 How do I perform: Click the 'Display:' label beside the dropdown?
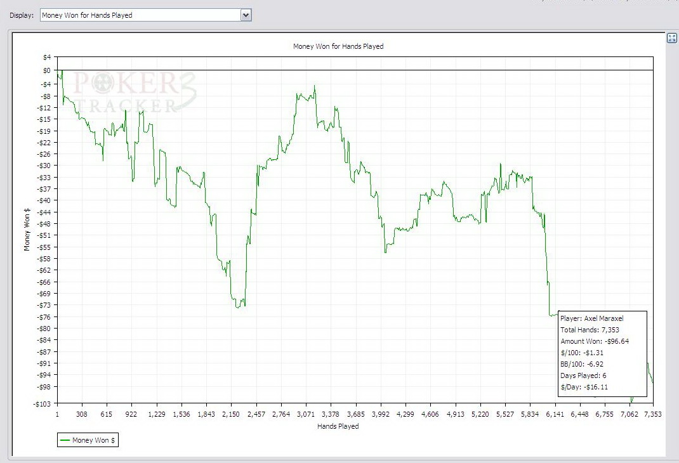click(x=21, y=15)
